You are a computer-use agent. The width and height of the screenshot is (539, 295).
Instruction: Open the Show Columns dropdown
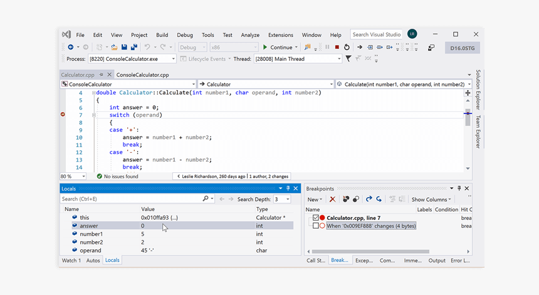[431, 199]
